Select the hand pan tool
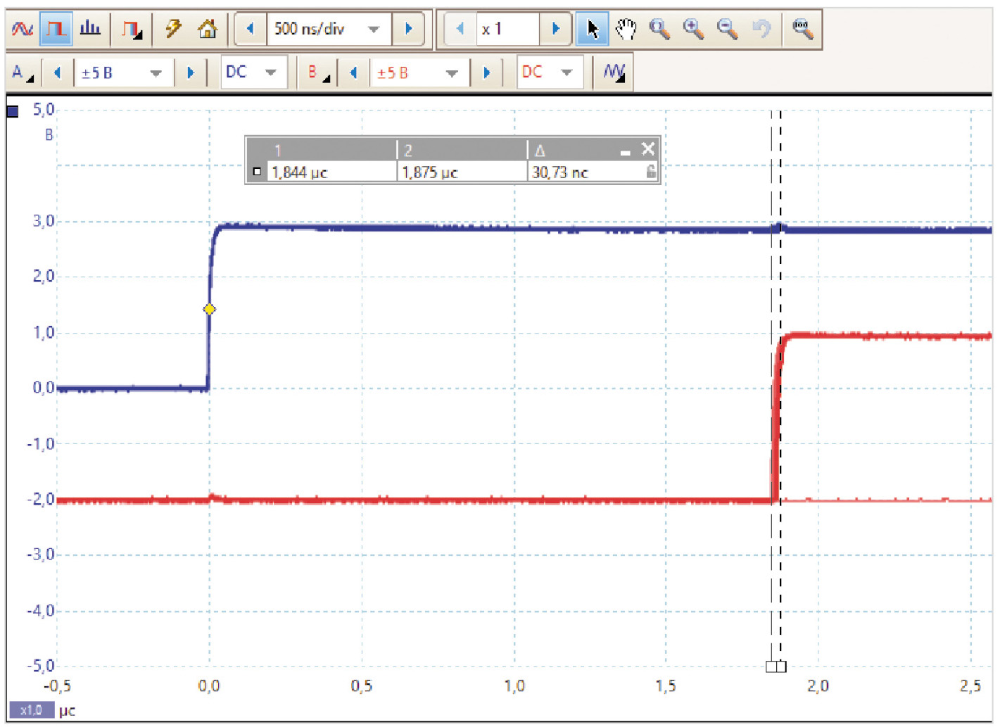 point(626,30)
